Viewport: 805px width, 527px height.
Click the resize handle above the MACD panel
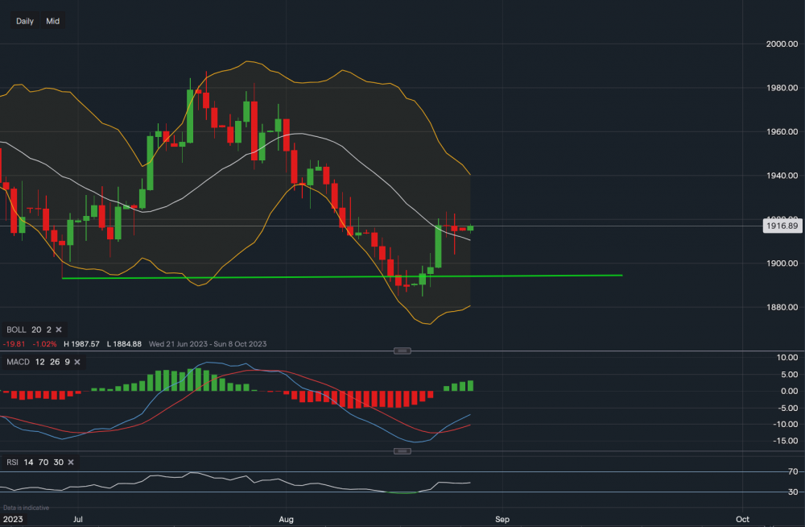[402, 351]
